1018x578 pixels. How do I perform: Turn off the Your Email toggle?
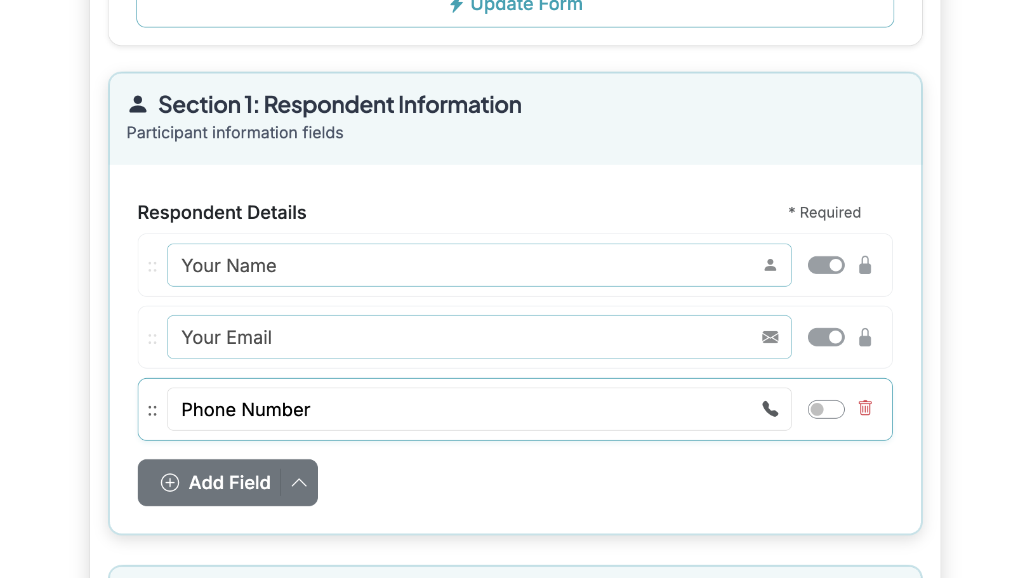[826, 337]
